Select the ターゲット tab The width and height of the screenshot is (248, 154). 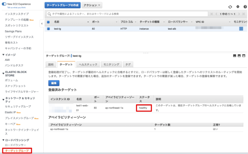[66, 64]
